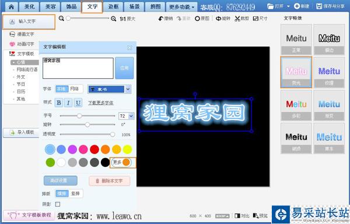Go to the home screen icon
This screenshot has width=350, height=224.
click(x=11, y=6)
